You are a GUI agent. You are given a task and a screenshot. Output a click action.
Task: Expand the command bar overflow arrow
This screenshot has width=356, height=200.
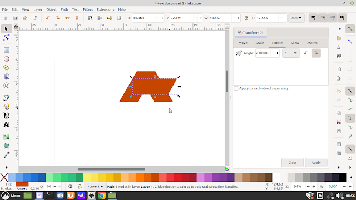pyautogui.click(x=339, y=167)
